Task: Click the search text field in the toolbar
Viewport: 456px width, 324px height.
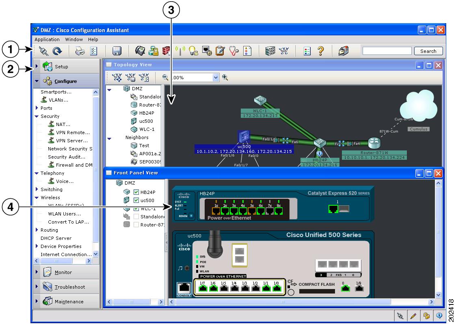Action: 387,51
